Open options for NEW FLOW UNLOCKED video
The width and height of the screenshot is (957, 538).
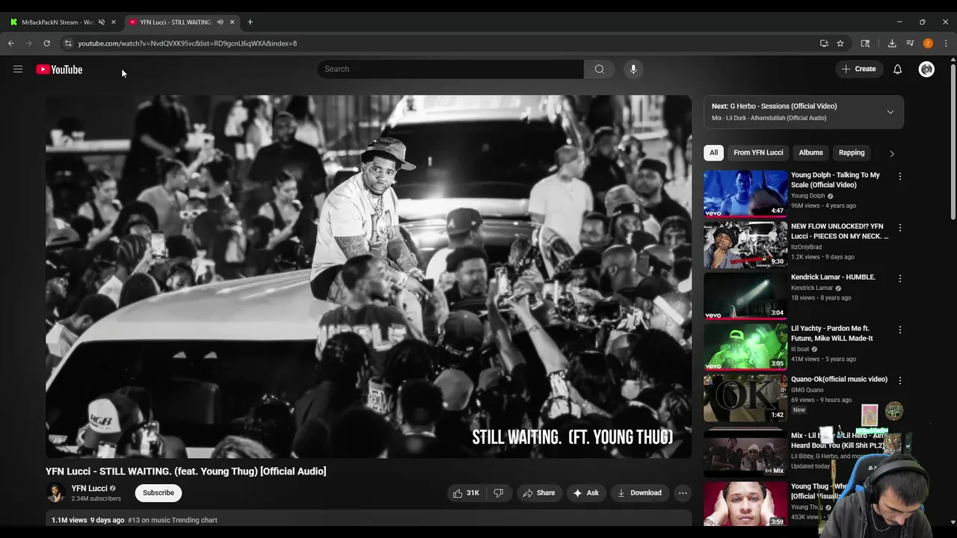pyautogui.click(x=899, y=227)
